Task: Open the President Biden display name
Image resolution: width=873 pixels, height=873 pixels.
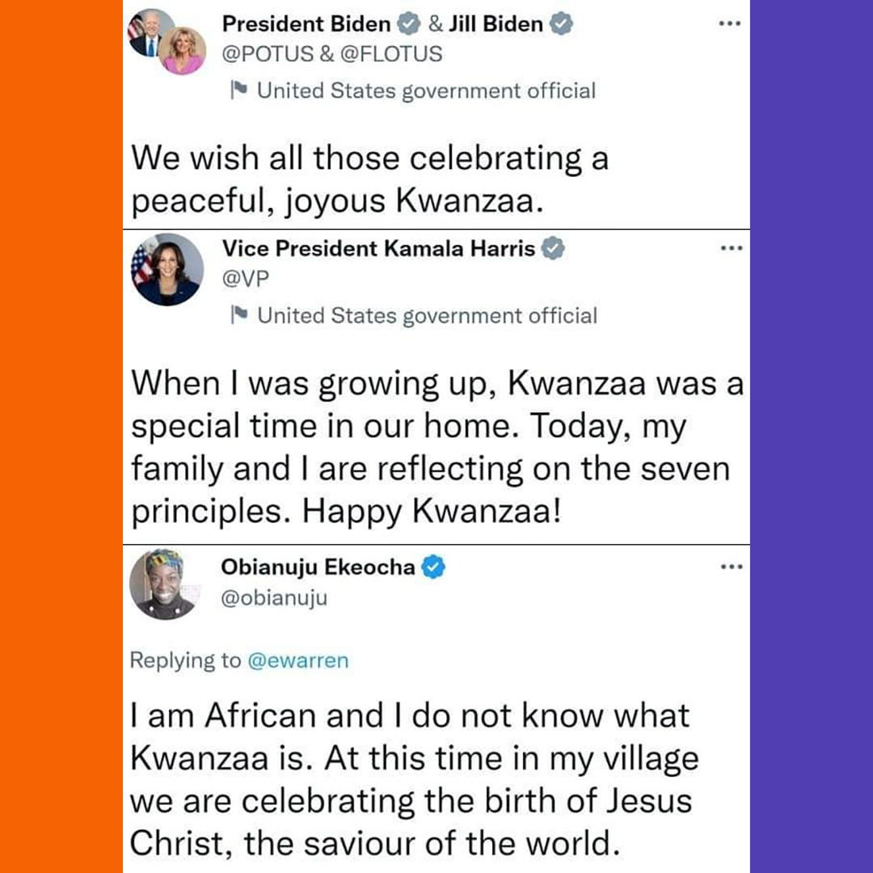Action: [x=306, y=24]
